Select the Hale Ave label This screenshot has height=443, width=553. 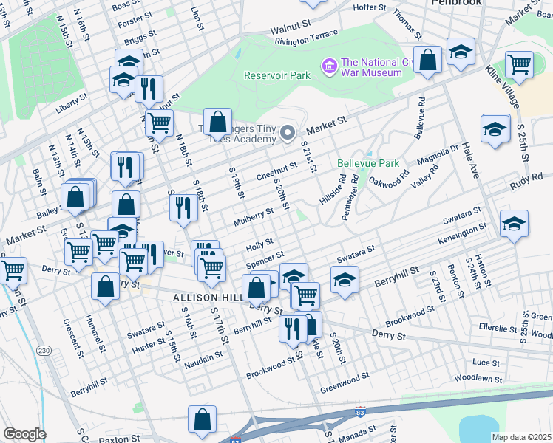pyautogui.click(x=470, y=160)
